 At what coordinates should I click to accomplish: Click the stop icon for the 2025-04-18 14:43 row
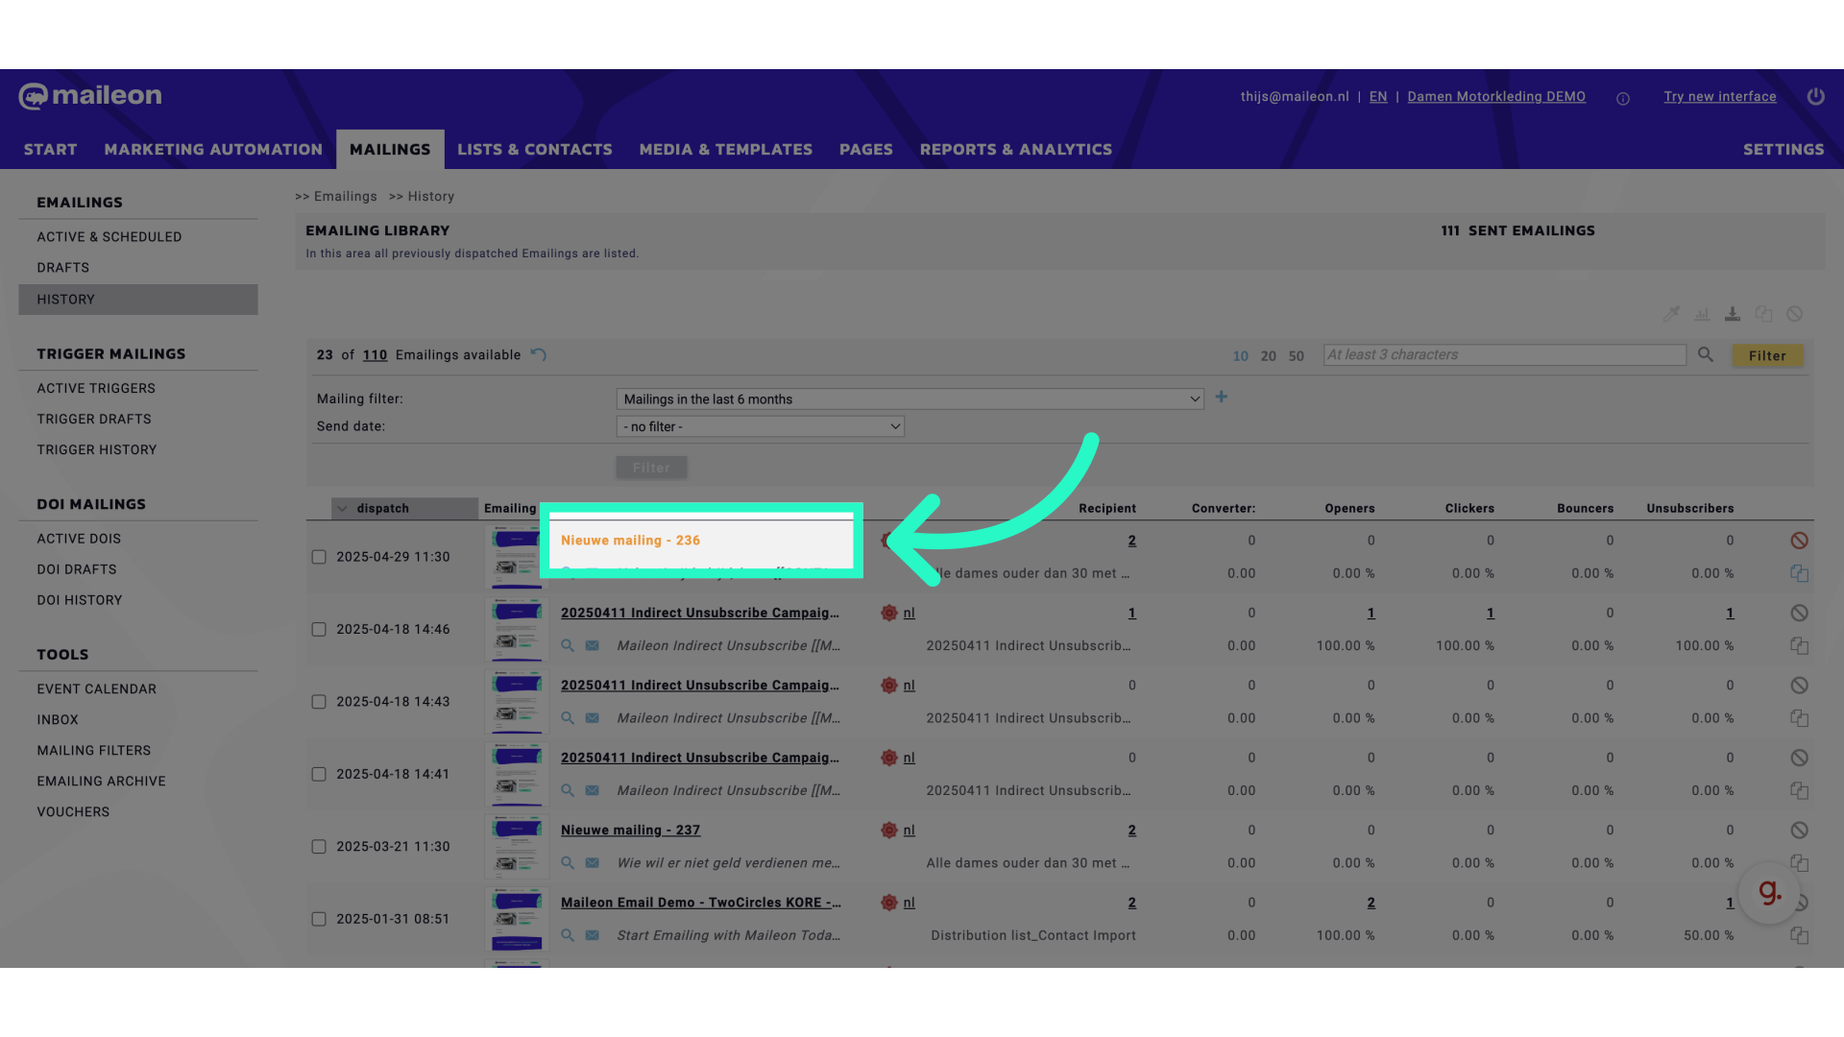point(1800,686)
